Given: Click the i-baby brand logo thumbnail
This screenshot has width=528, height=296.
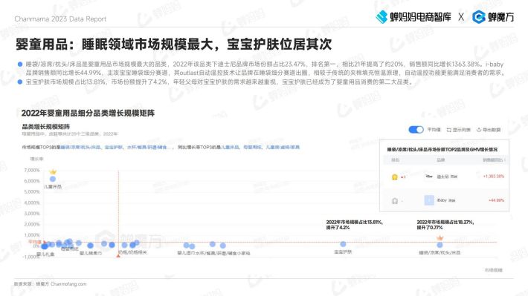Looking at the screenshot, I should click(x=429, y=200).
